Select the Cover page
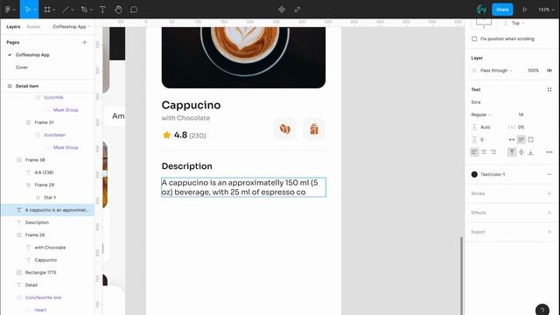The width and height of the screenshot is (560, 315). 22,67
